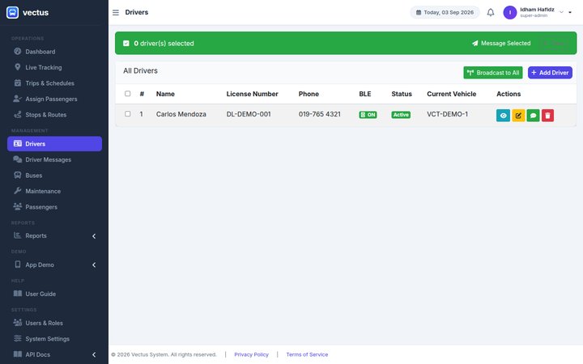
Task: Open the Idham Hafidz account dropdown caret
Action: click(570, 13)
